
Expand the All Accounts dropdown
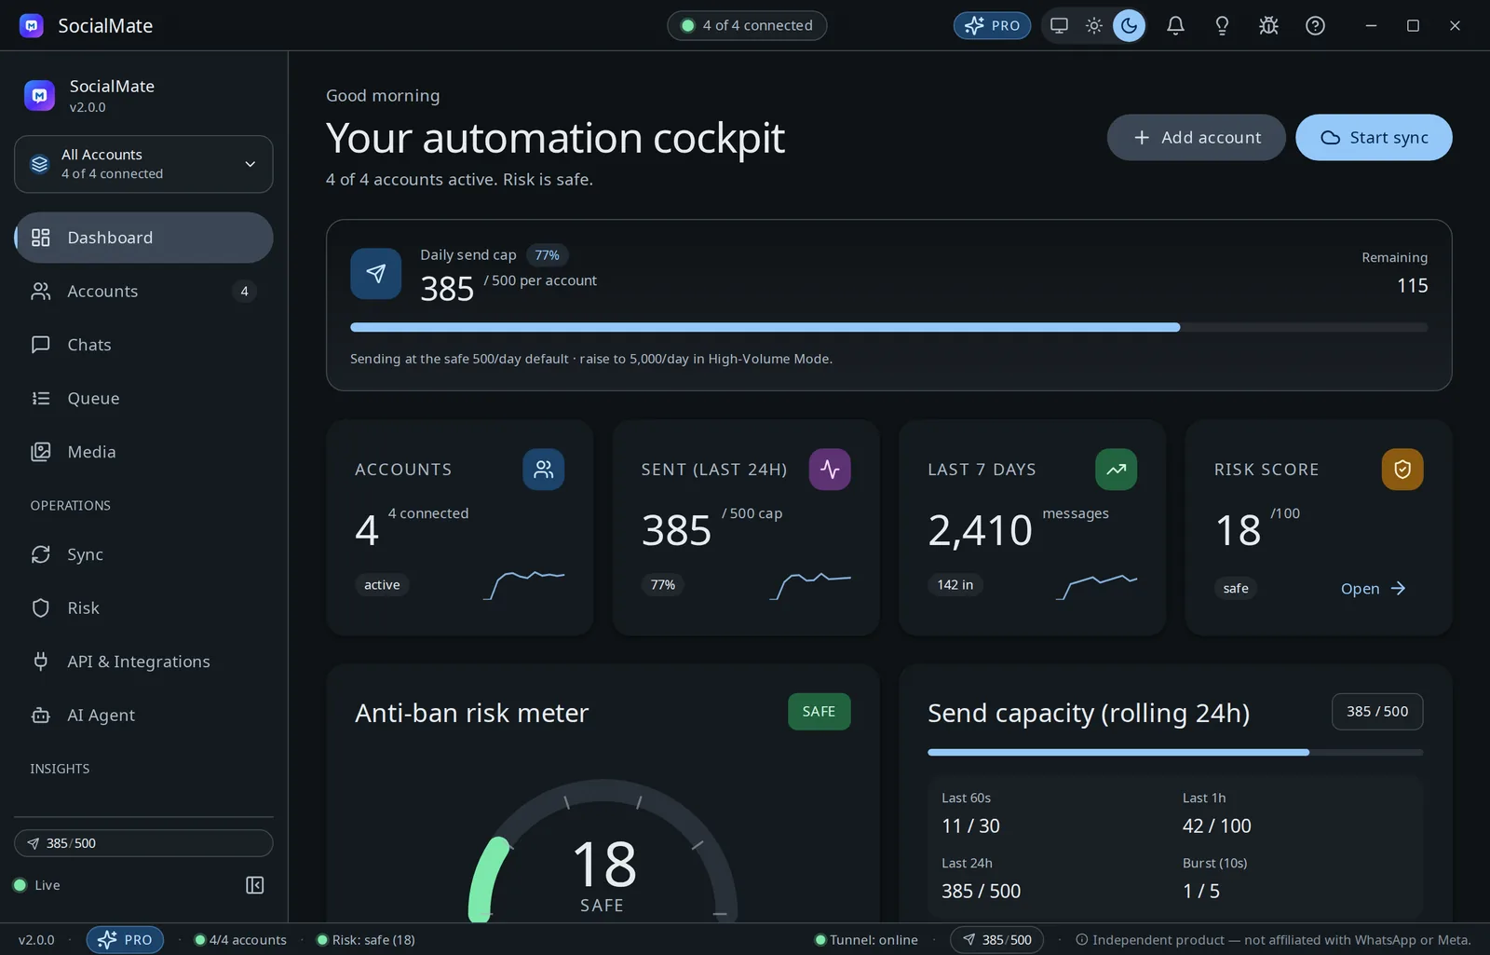tap(143, 164)
